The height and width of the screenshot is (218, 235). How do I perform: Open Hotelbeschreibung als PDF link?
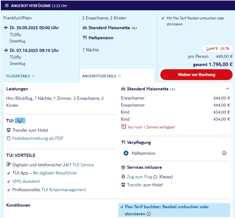click(x=38, y=138)
